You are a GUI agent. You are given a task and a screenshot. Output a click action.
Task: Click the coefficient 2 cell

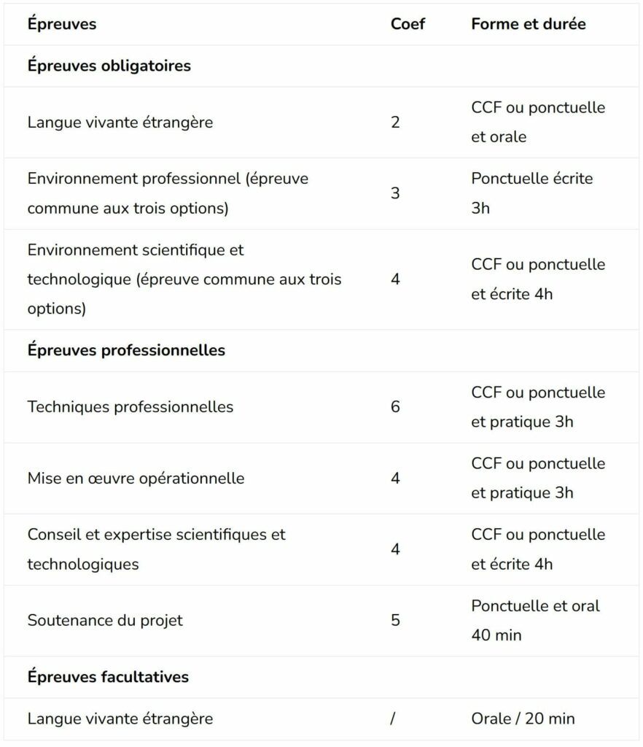coord(395,123)
